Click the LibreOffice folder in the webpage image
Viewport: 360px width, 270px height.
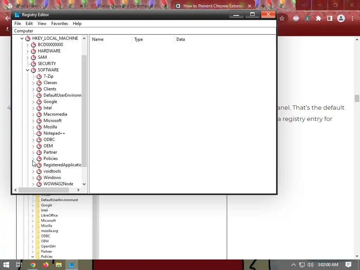[x=49, y=216]
